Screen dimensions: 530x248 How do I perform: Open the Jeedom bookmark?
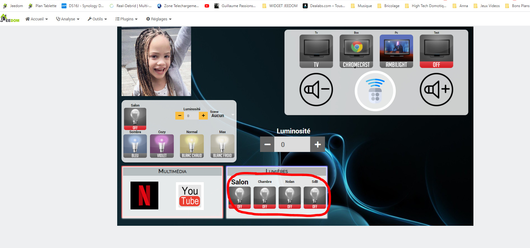[x=13, y=6]
